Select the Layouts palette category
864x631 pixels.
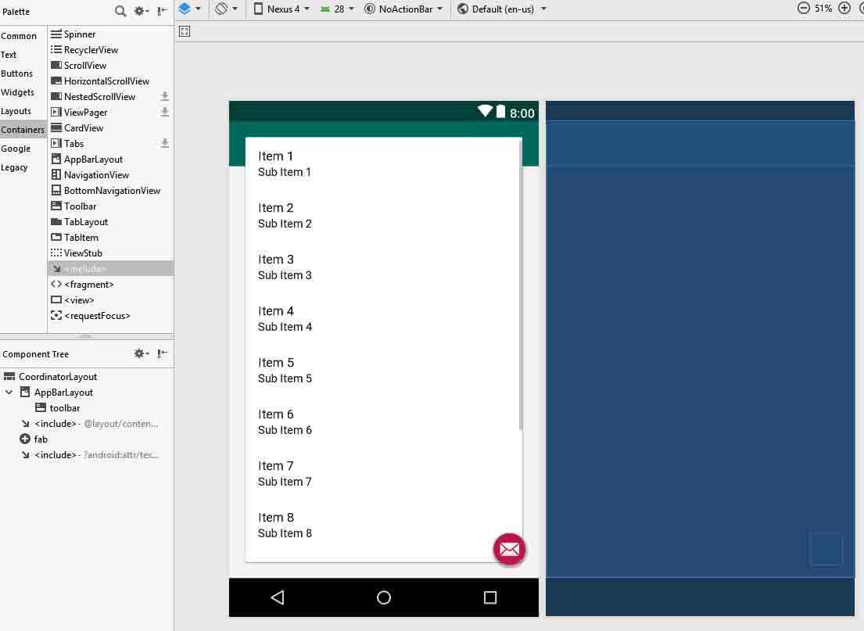click(x=16, y=111)
